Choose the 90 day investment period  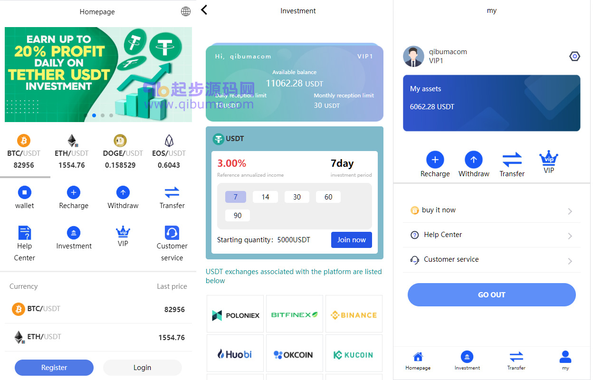point(238,216)
